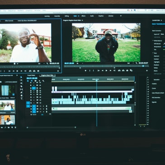The image size is (165, 165).
Task: Open the Creative section in Lumetri Color
Action: (154, 84)
